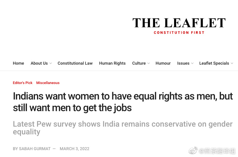Open the Editor's Pick category link
Image resolution: width=238 pixels, height=157 pixels.
(x=23, y=83)
